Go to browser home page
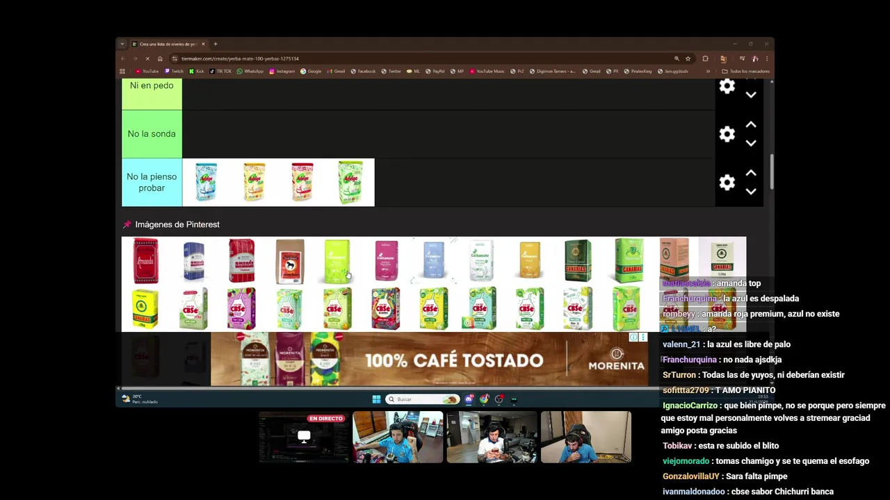890x500 pixels. [160, 58]
